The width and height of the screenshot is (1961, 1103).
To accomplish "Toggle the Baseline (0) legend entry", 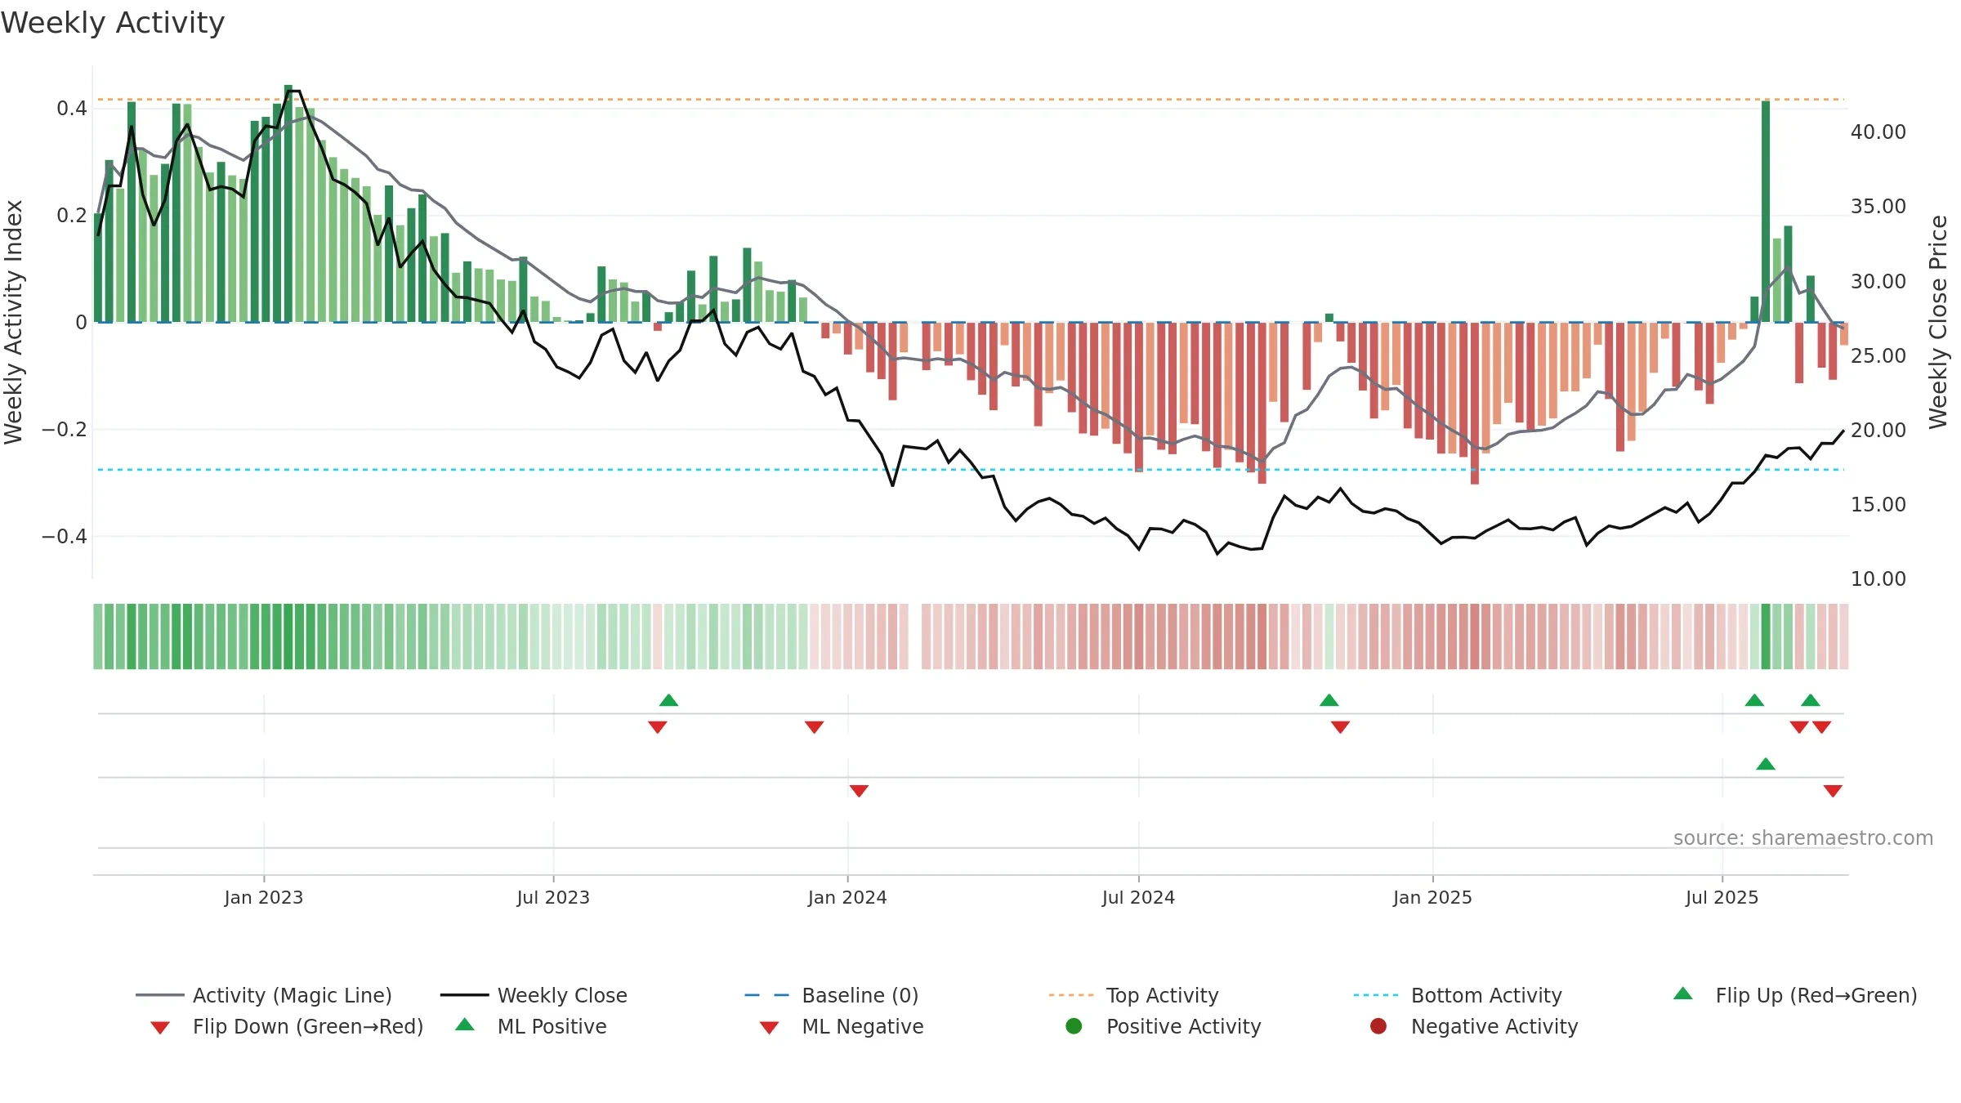I will [832, 995].
